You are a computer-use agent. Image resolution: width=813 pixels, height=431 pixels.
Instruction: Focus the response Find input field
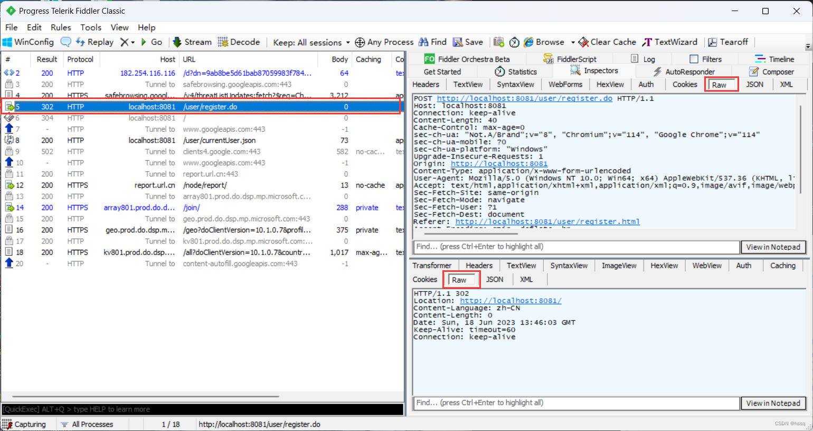[x=576, y=403]
